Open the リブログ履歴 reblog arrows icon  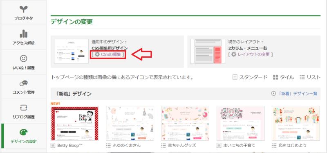24,108
